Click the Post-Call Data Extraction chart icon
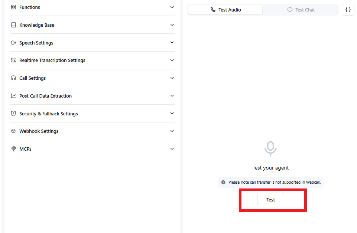The width and height of the screenshot is (357, 233). coord(13,96)
